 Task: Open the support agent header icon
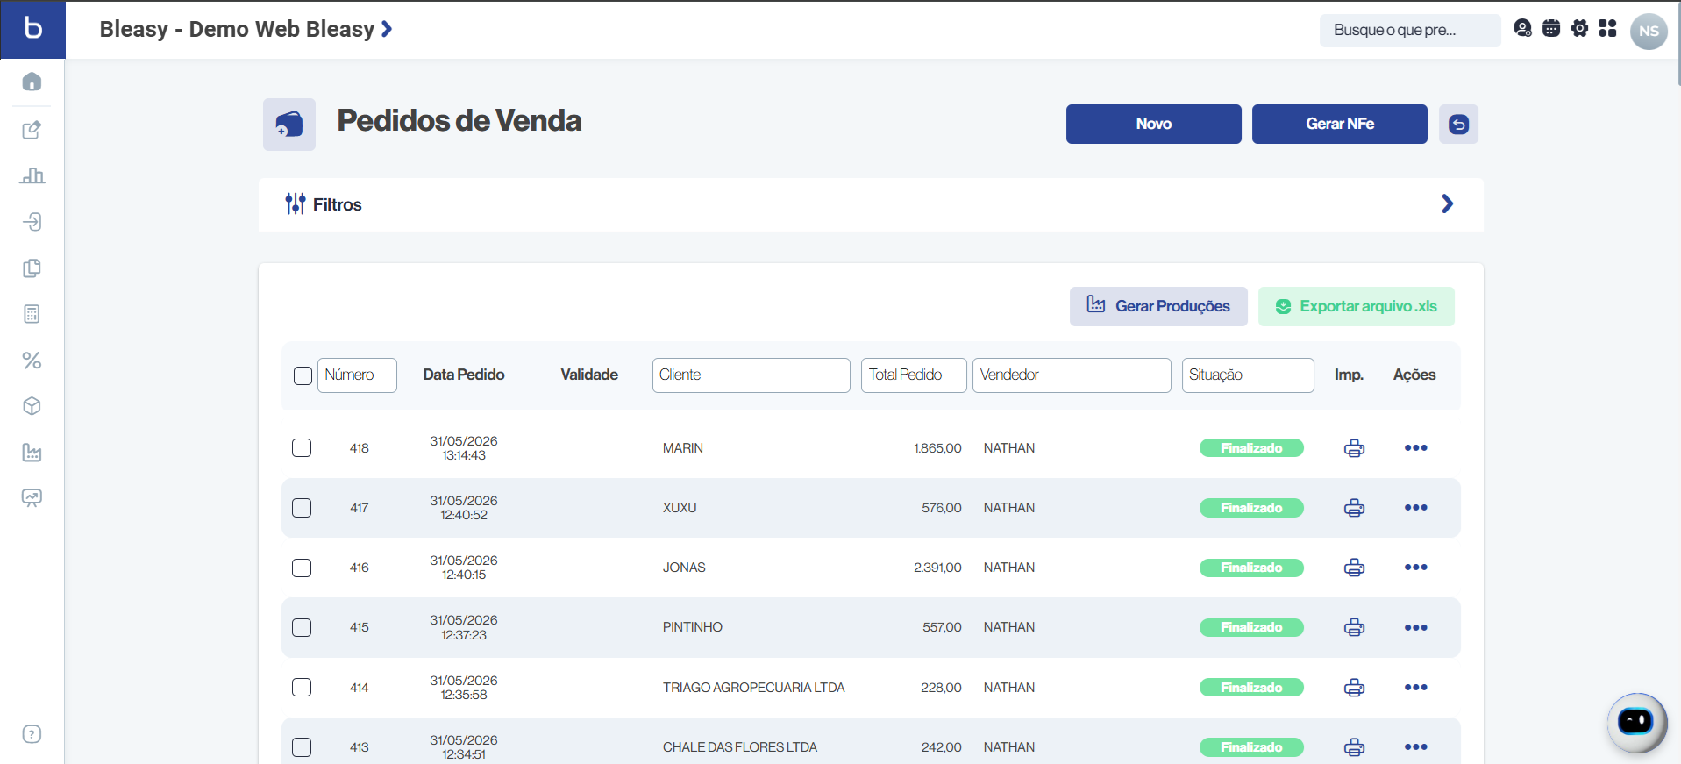point(1523,28)
